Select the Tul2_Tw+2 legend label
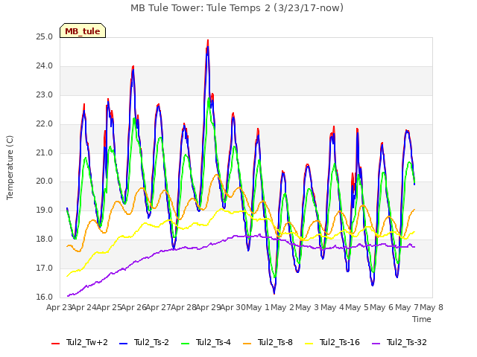 tap(87, 342)
